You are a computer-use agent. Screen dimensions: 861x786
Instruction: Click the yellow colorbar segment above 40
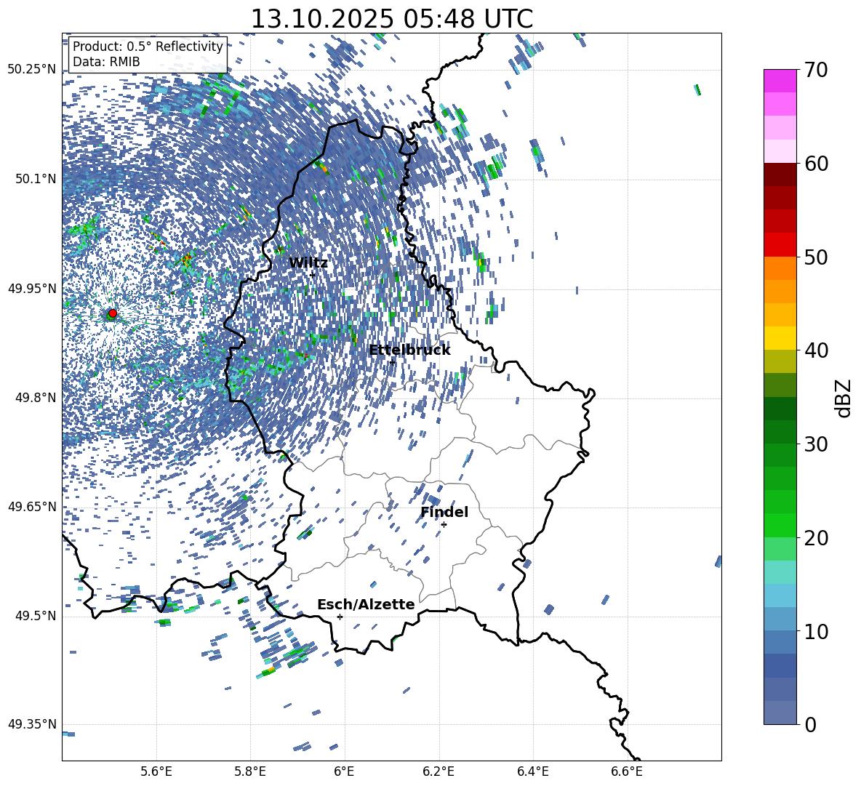point(780,338)
